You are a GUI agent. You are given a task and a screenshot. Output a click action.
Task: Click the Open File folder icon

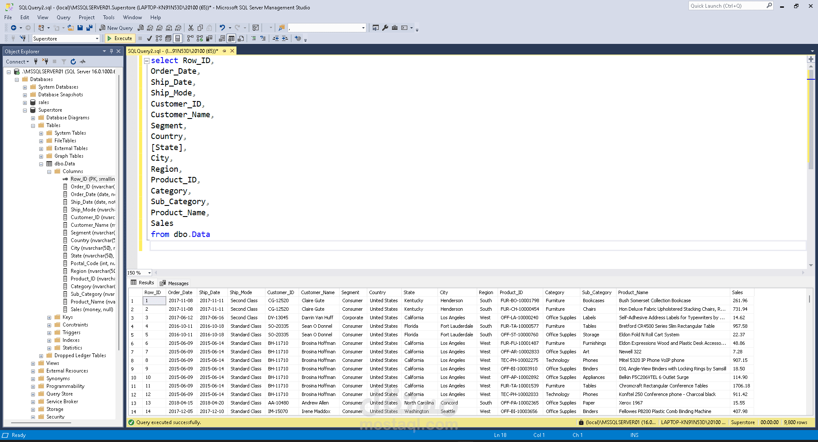click(71, 28)
